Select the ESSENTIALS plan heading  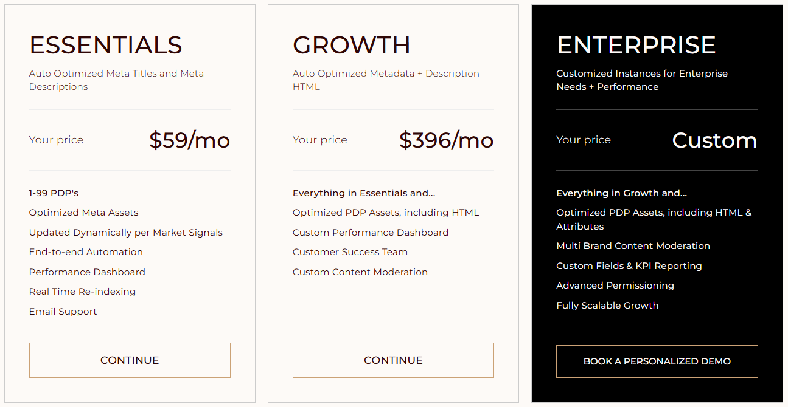[x=106, y=46]
